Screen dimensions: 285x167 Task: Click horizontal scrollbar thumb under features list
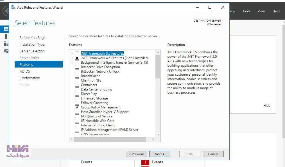tap(110, 139)
